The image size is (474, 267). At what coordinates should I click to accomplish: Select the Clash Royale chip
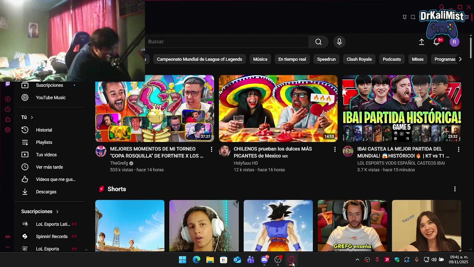point(359,59)
